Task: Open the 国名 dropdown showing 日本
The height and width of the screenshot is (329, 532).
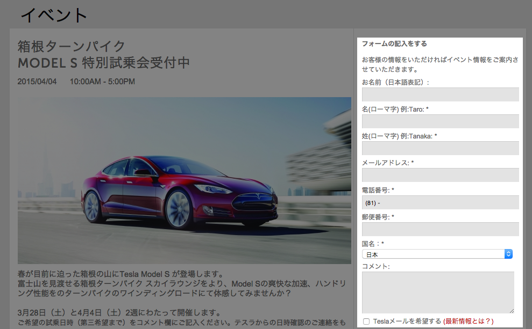Action: (x=437, y=254)
